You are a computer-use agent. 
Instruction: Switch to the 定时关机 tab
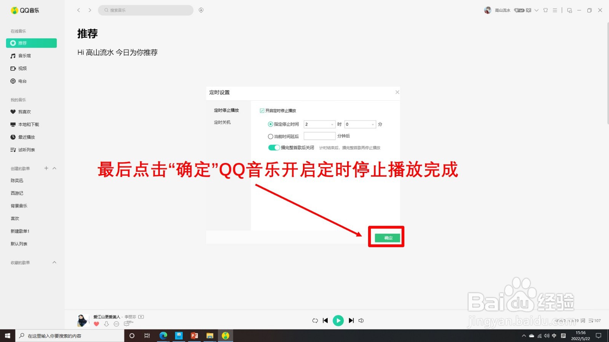point(222,122)
